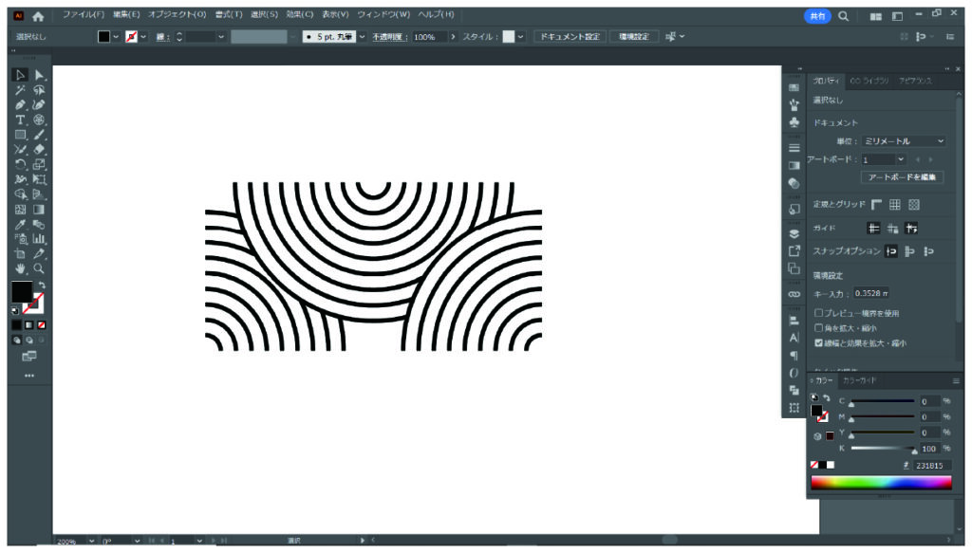Open the stroke weight dropdown
The image size is (972, 553).
click(220, 37)
